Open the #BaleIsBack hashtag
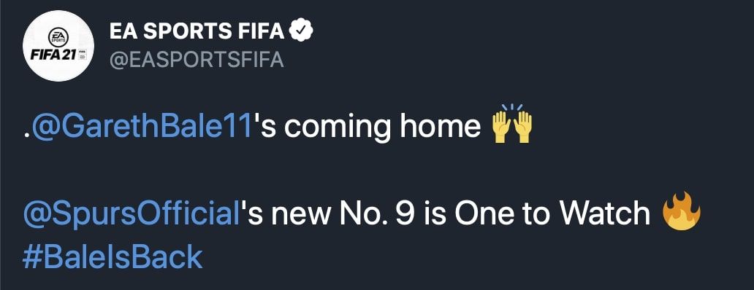Image resolution: width=754 pixels, height=290 pixels. coord(113,257)
